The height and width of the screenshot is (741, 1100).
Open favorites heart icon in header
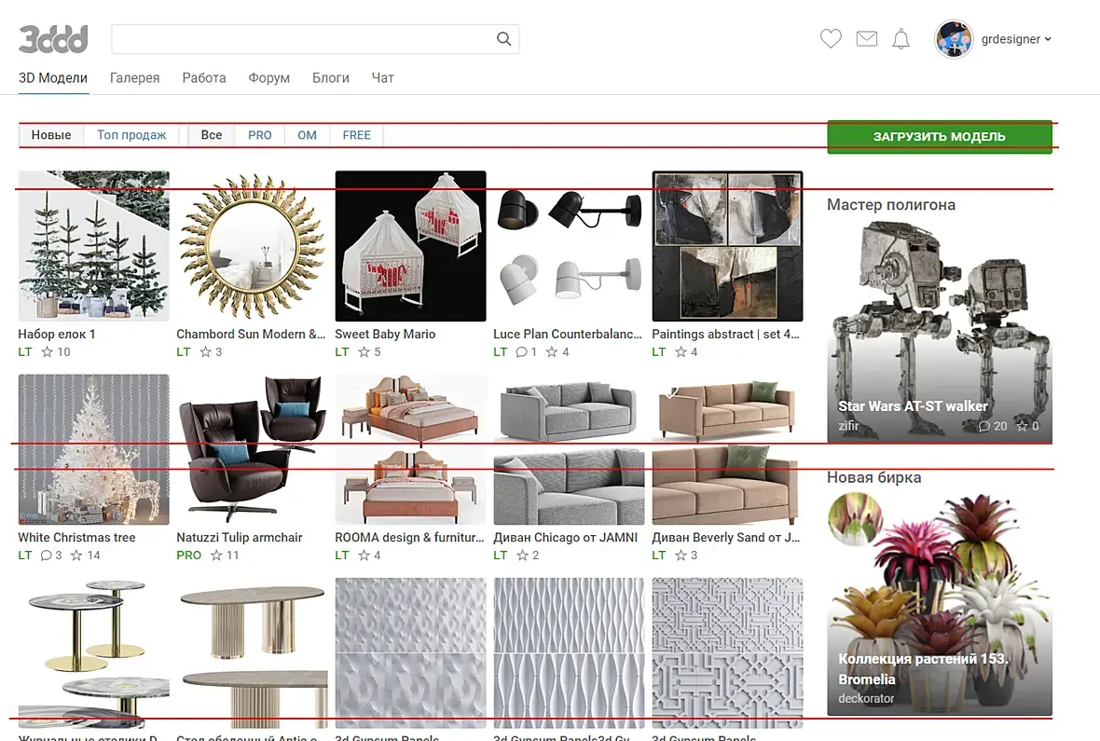831,38
